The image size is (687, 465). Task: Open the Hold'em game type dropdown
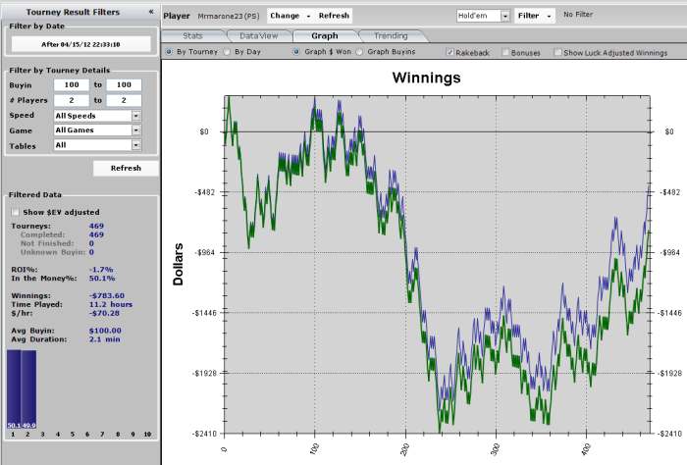tap(483, 16)
